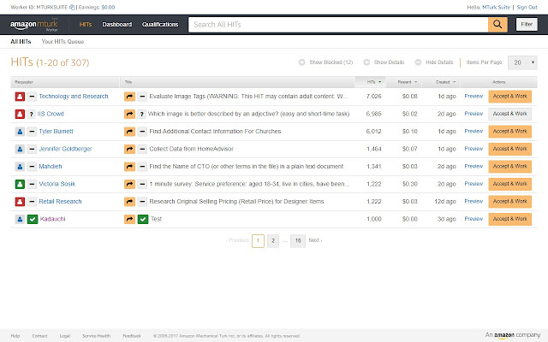
Task: Toggle minus button for Evaluate Image Tags title
Action: [142, 97]
